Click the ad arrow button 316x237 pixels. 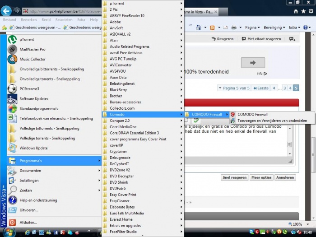click(x=253, y=63)
